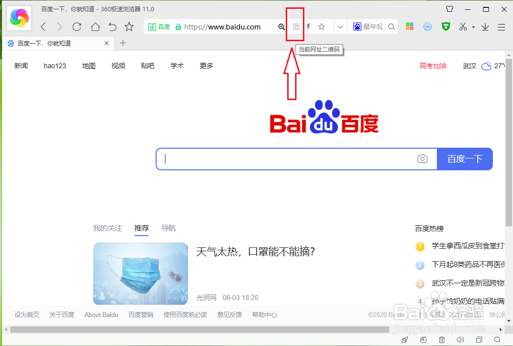Open the ad blocker icon
513x346 pixels.
pos(427,27)
